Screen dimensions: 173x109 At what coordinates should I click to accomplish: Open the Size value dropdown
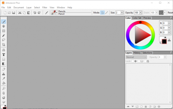pyautogui.click(x=122, y=13)
